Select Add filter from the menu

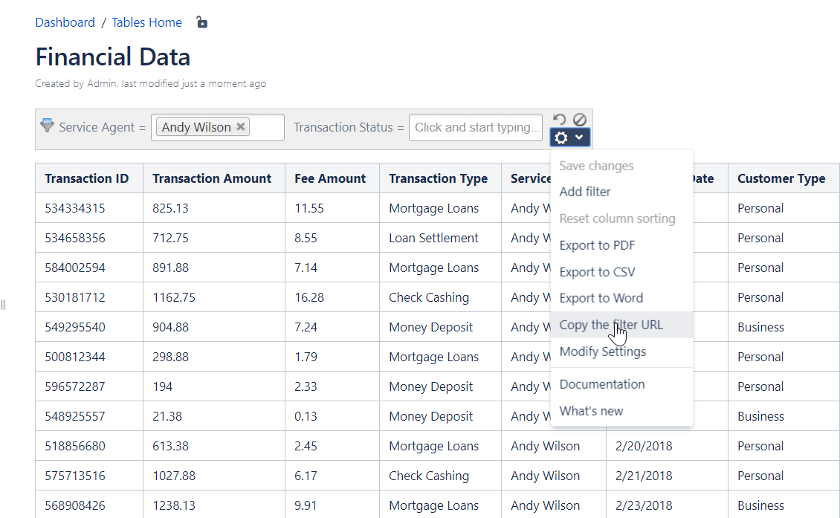585,192
